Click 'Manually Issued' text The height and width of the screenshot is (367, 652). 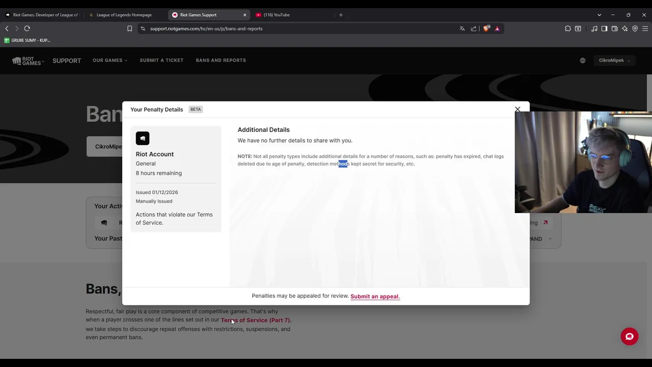154,201
